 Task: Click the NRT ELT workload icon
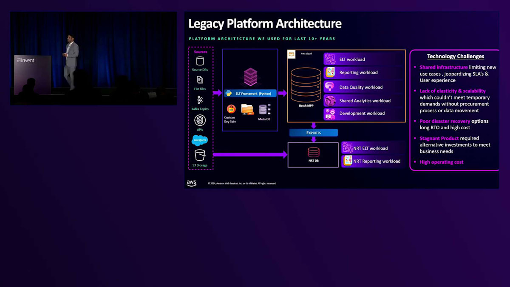pyautogui.click(x=348, y=148)
